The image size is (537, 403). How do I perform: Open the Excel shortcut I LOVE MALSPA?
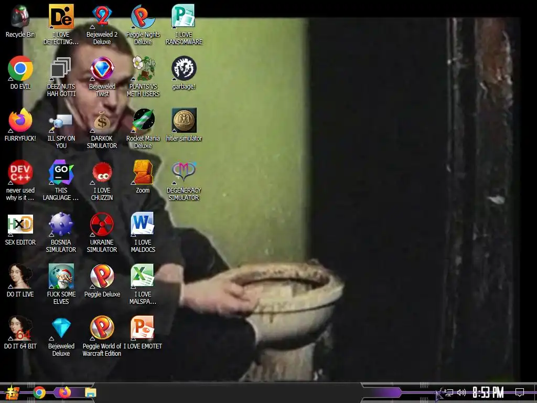(143, 276)
